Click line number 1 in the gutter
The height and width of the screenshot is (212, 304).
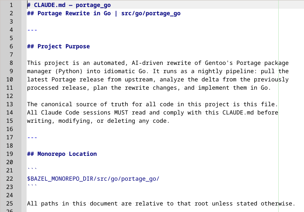coord(11,5)
